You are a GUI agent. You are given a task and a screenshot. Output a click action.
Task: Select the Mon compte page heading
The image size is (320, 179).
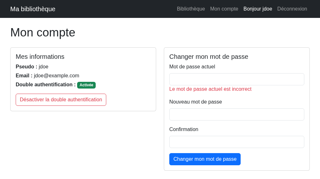43,32
